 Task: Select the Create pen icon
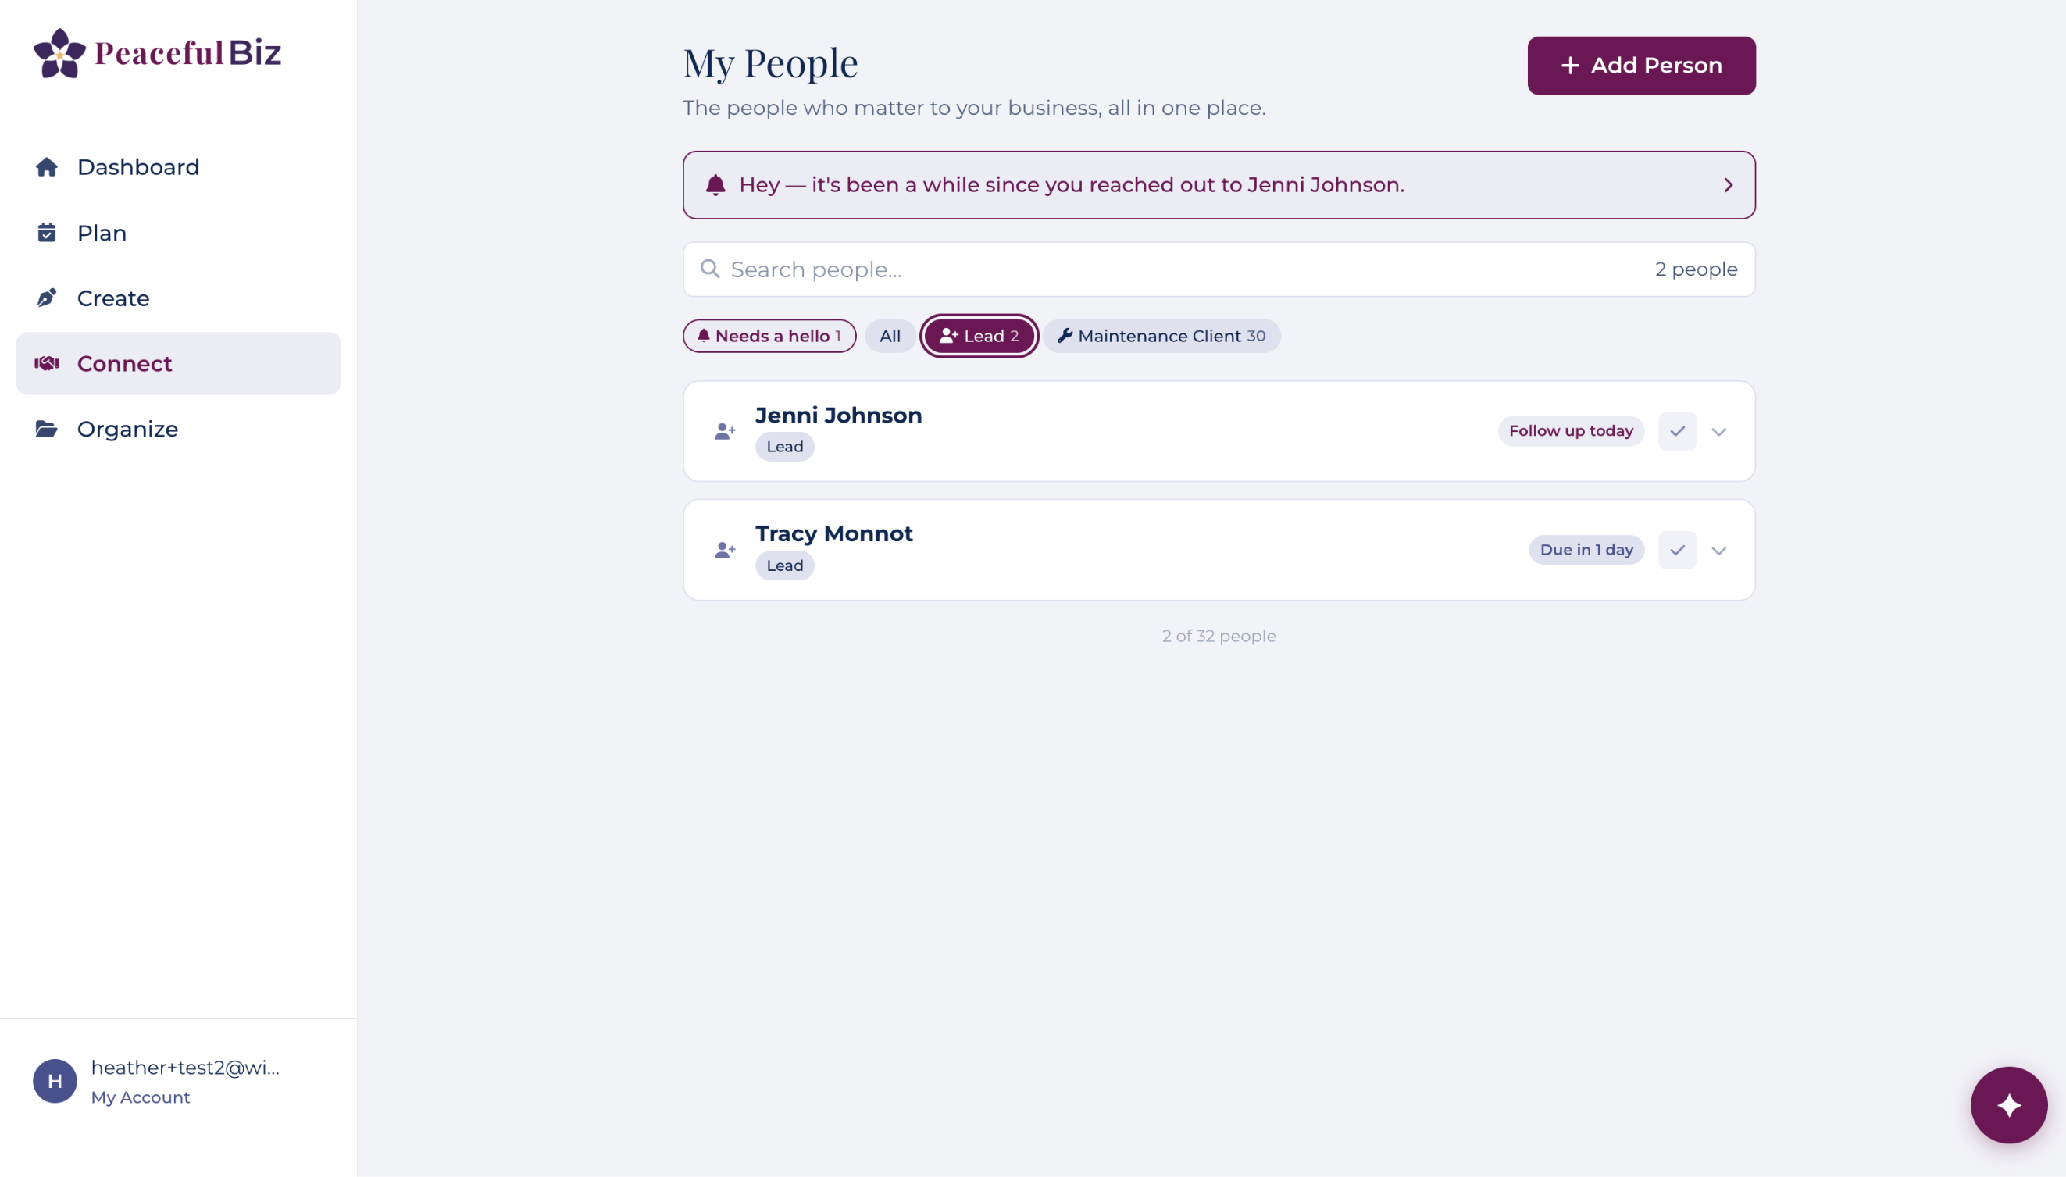(x=46, y=298)
